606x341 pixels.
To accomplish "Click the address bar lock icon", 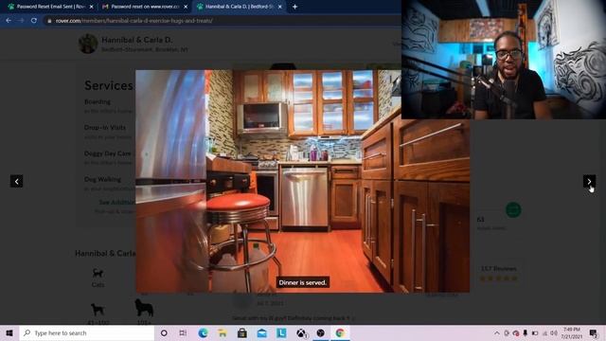I will (49, 21).
